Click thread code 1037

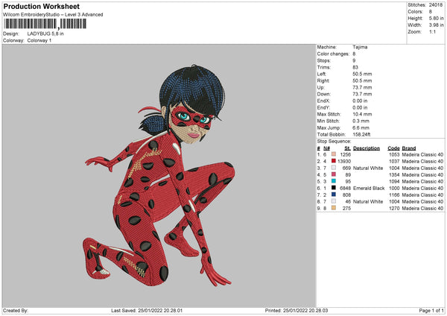tap(394, 162)
